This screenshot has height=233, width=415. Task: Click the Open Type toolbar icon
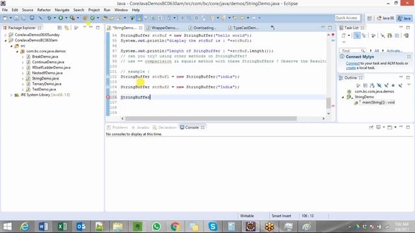105,18
